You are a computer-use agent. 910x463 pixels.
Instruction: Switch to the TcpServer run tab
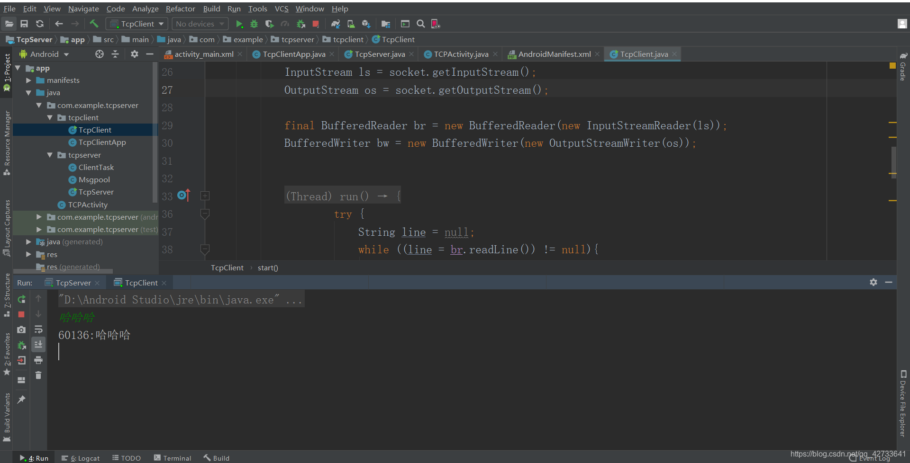click(73, 283)
